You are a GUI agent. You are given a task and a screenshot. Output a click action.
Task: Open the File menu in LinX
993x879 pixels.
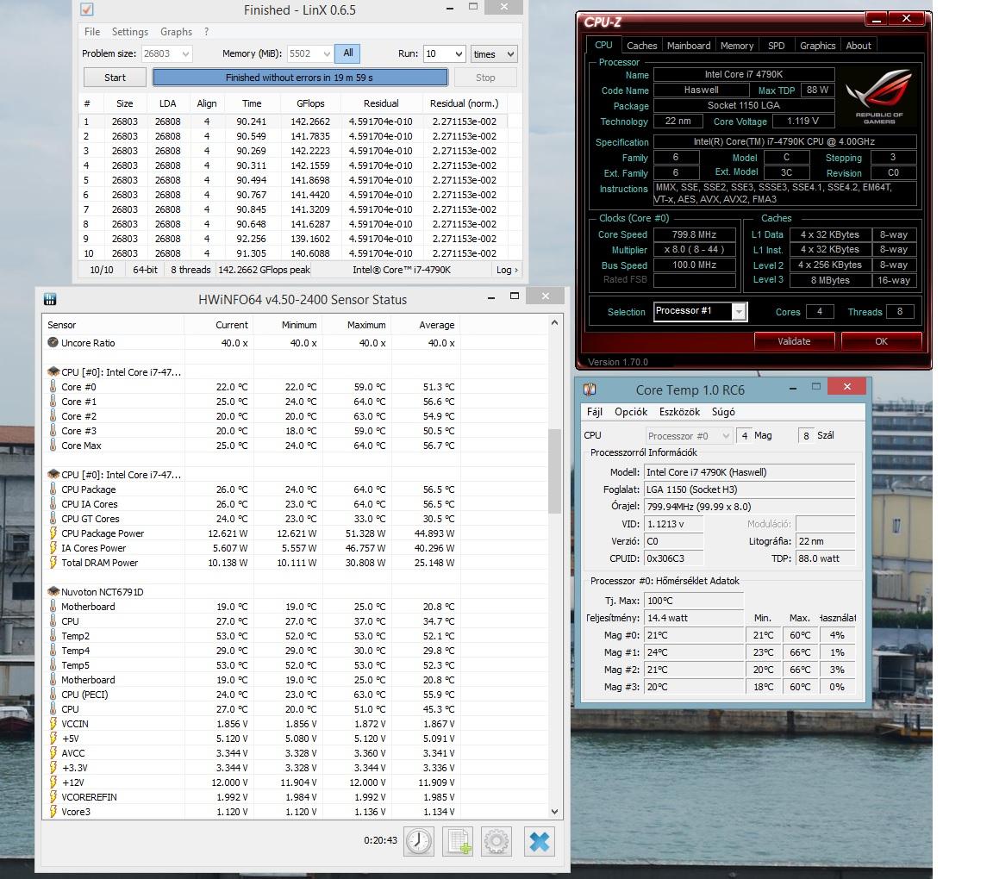click(x=92, y=32)
